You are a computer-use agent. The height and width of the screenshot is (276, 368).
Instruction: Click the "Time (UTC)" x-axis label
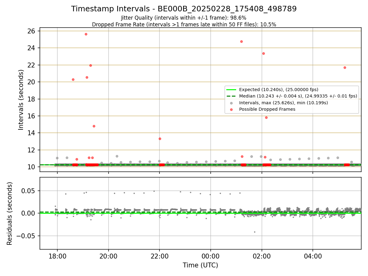[200, 265]
